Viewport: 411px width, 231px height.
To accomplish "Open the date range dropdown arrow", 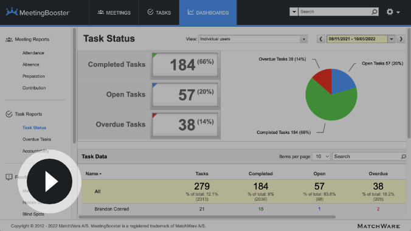I will [392, 39].
